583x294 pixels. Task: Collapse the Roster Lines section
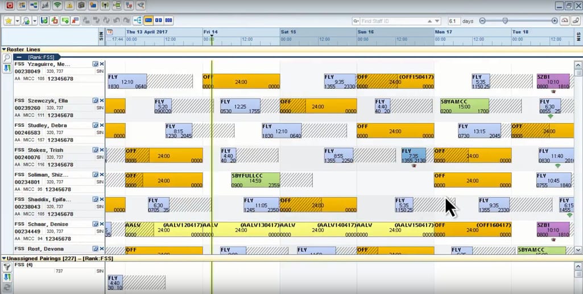[x=4, y=49]
